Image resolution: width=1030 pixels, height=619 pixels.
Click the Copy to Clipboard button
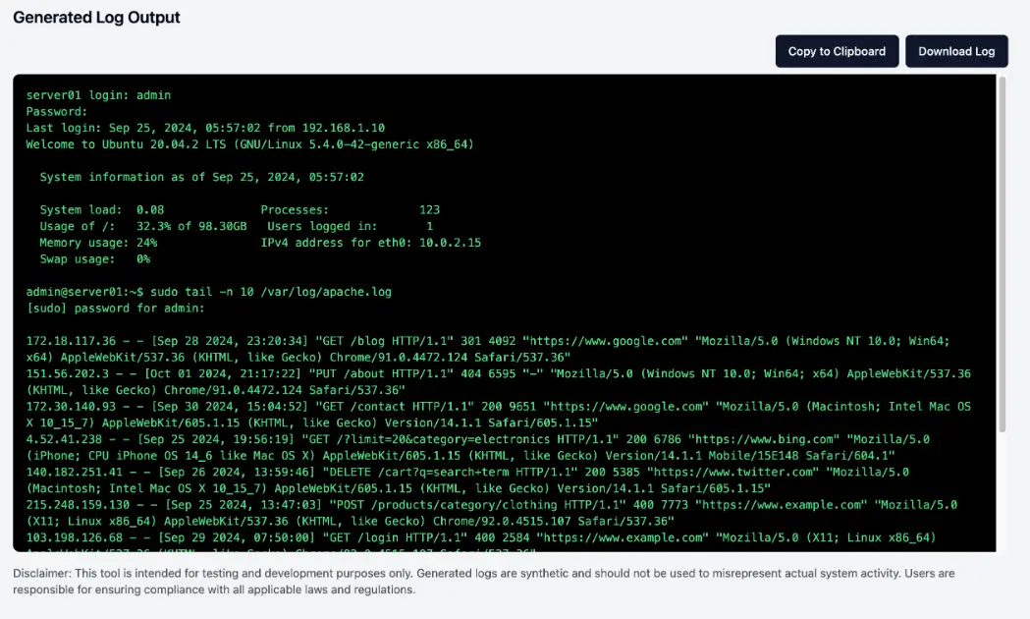tap(837, 51)
